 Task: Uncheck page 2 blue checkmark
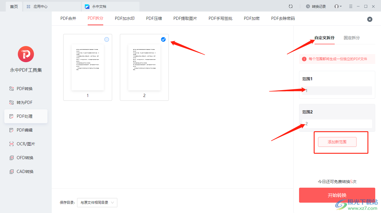pos(163,39)
